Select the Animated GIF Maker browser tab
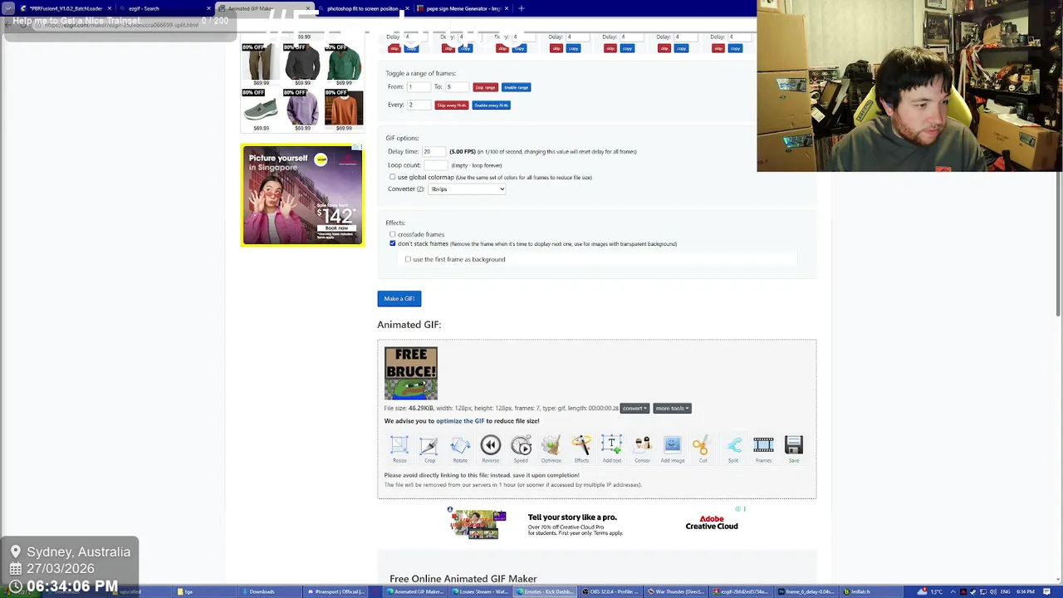 point(262,8)
